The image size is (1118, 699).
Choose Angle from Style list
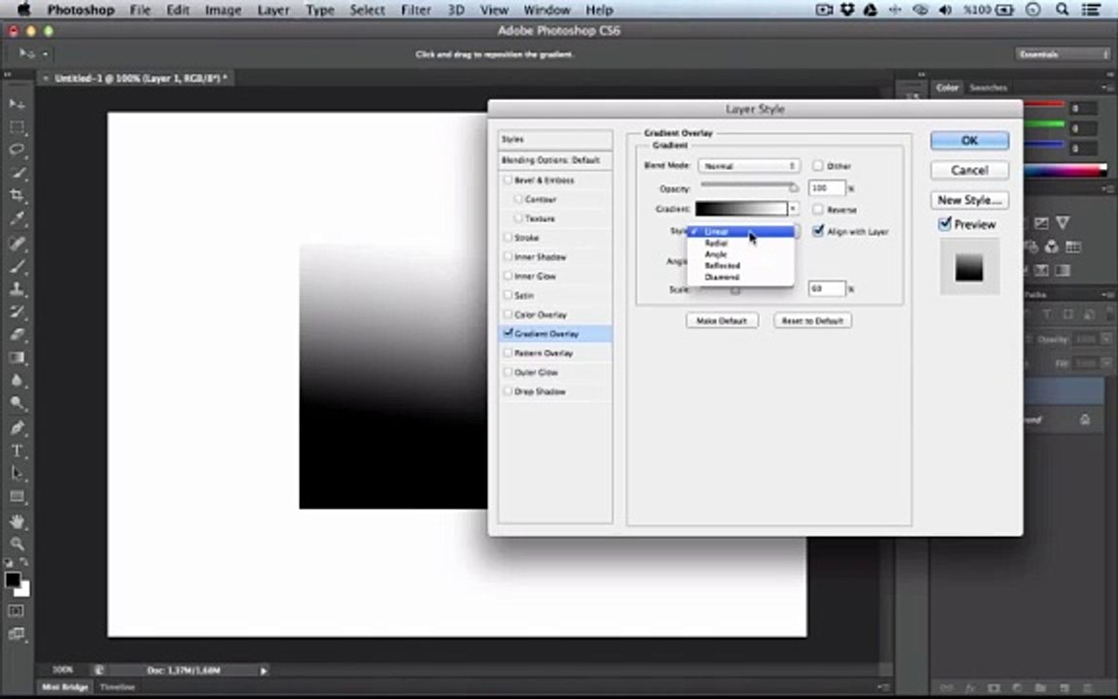pyautogui.click(x=740, y=254)
